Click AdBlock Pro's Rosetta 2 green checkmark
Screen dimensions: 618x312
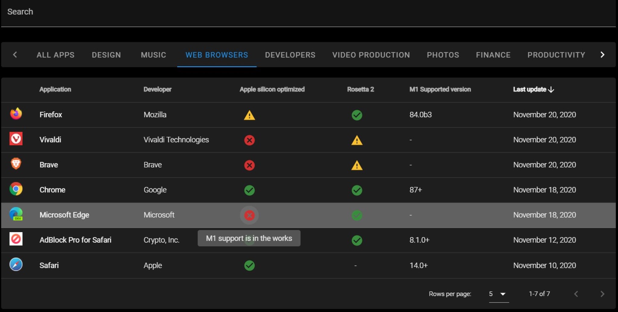[x=357, y=240]
